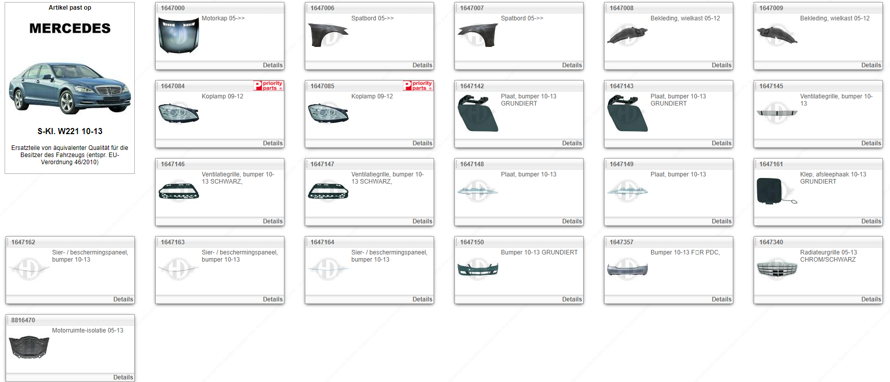
Task: Click priority parts badge on 1647085
Action: click(x=418, y=86)
